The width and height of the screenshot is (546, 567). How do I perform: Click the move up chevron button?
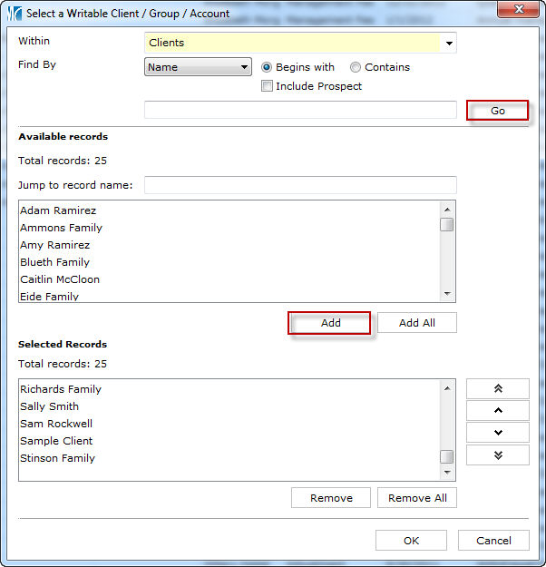tap(497, 410)
